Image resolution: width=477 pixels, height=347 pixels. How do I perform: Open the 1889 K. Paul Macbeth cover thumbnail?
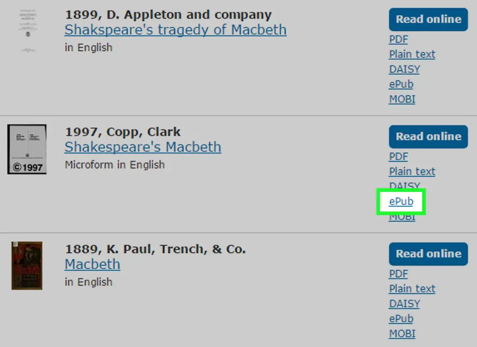click(27, 265)
